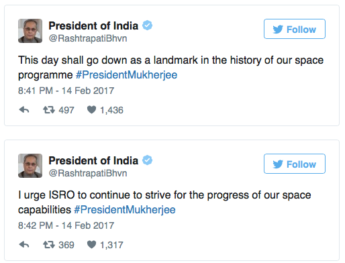Click reply arrow on the 8:41 PM tweet
Image resolution: width=345 pixels, height=263 pixels.
24,110
